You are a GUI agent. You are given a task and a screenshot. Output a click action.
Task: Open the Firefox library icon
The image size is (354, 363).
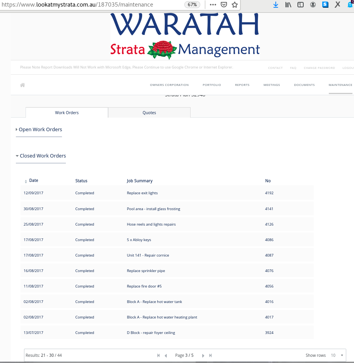pos(288,5)
